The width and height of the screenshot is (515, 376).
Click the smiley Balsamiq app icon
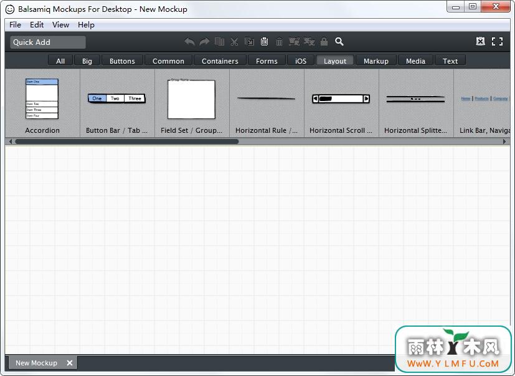tap(10, 9)
